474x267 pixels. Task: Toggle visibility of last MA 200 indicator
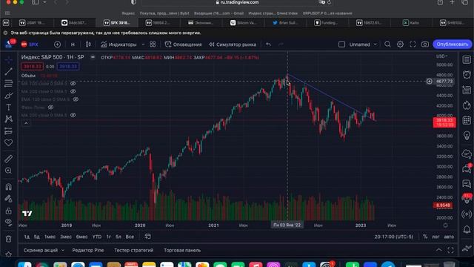[x=73, y=115]
